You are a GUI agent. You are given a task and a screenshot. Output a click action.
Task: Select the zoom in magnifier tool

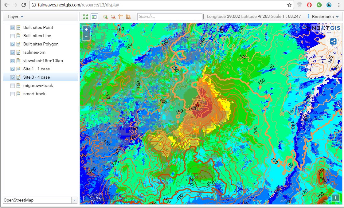point(106,17)
